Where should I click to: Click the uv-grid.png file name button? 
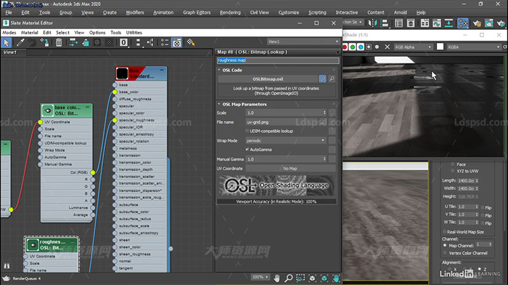coord(285,122)
